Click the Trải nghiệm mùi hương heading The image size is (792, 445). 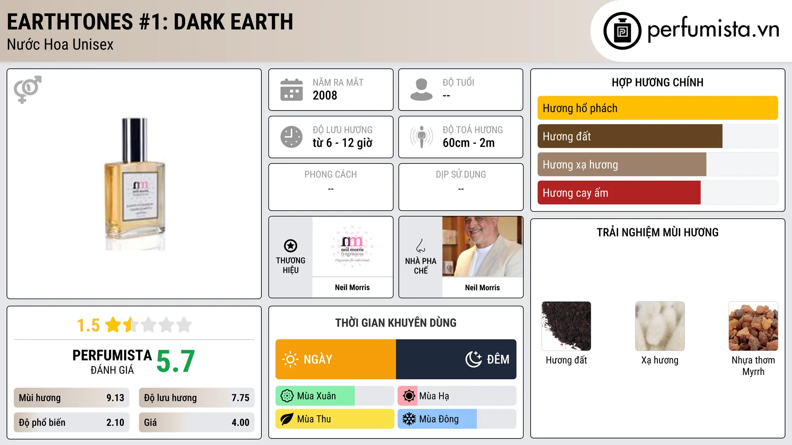(657, 233)
